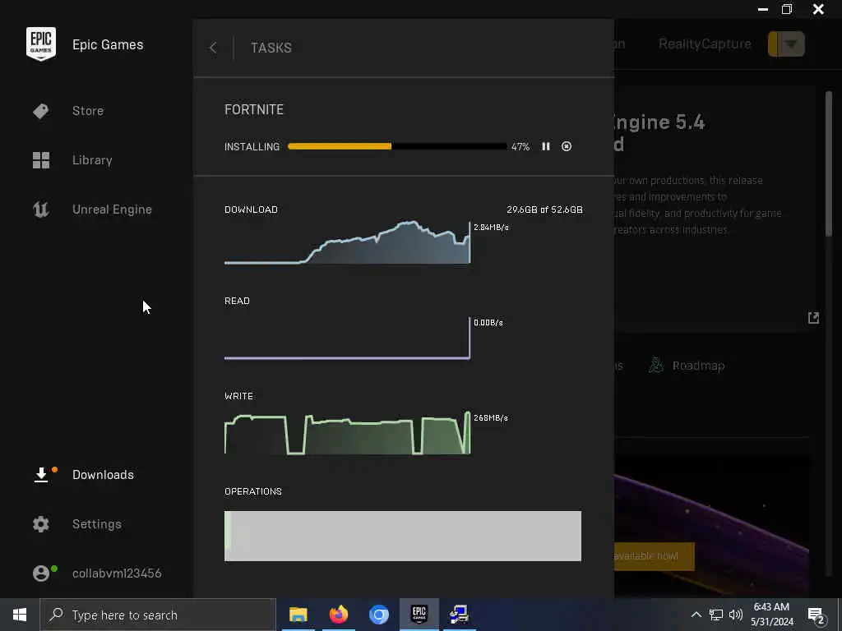Image resolution: width=842 pixels, height=631 pixels.
Task: Show hidden system tray icons
Action: click(x=696, y=615)
